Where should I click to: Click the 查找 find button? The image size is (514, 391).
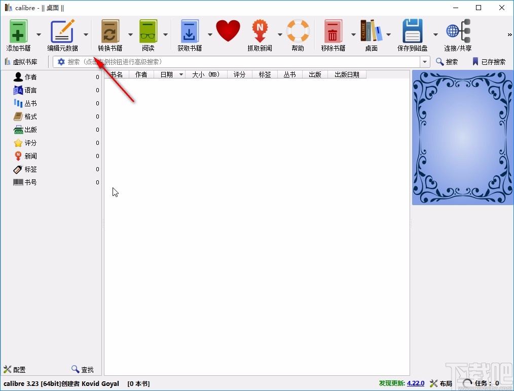(83, 369)
